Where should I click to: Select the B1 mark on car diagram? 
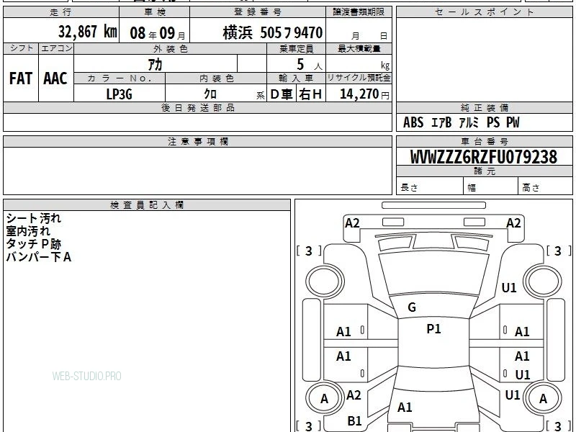(x=354, y=421)
